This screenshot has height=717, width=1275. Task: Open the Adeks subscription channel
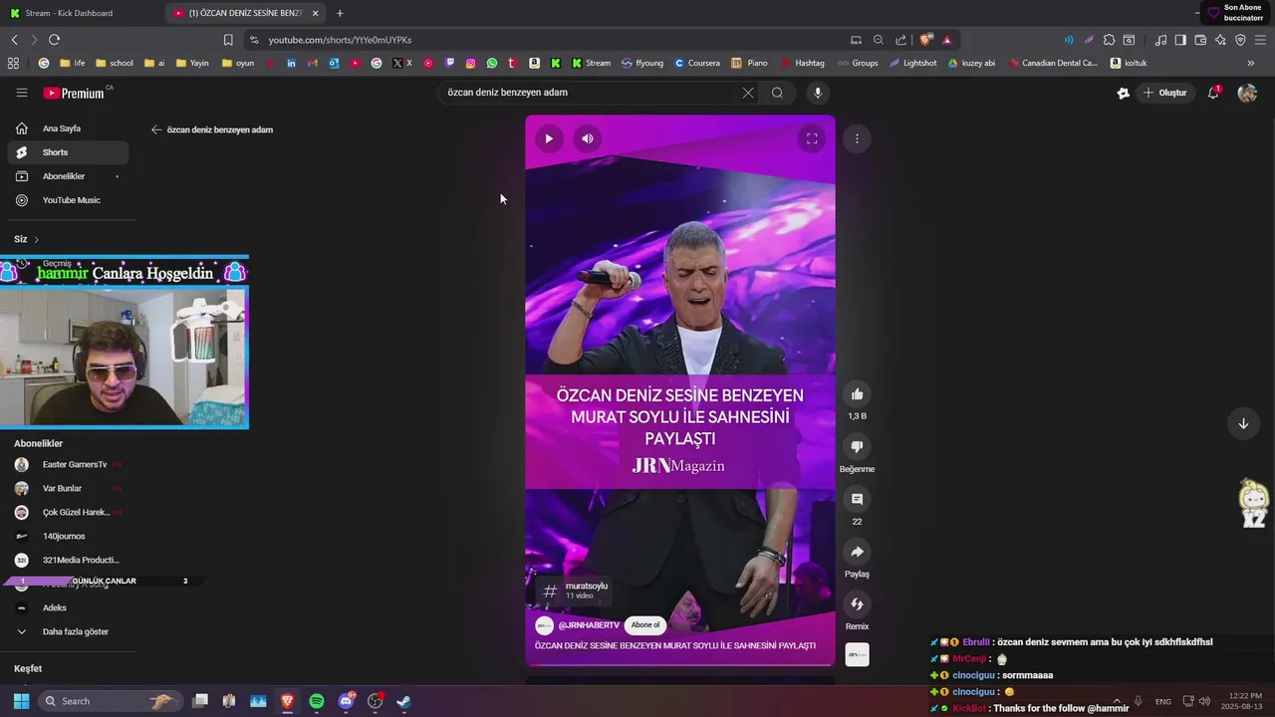pyautogui.click(x=68, y=607)
